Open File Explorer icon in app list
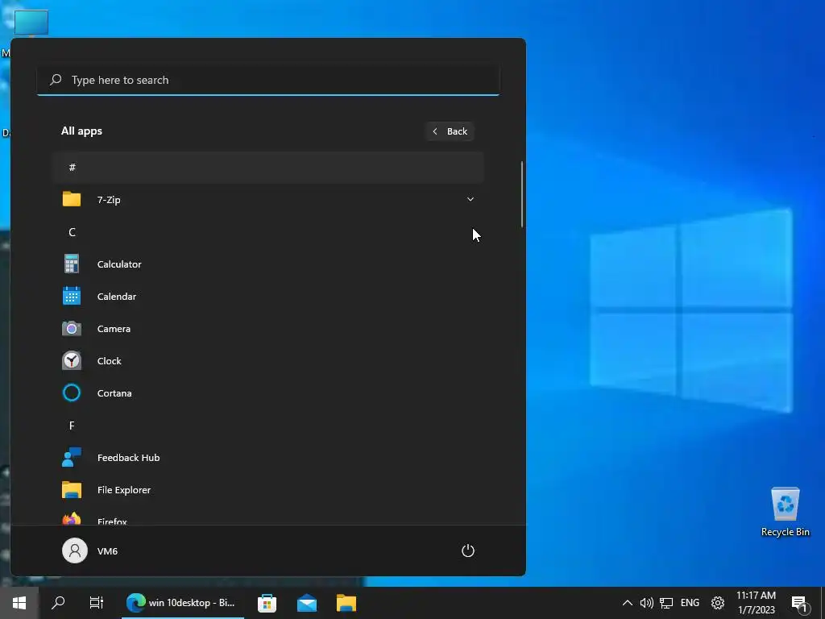 click(72, 489)
